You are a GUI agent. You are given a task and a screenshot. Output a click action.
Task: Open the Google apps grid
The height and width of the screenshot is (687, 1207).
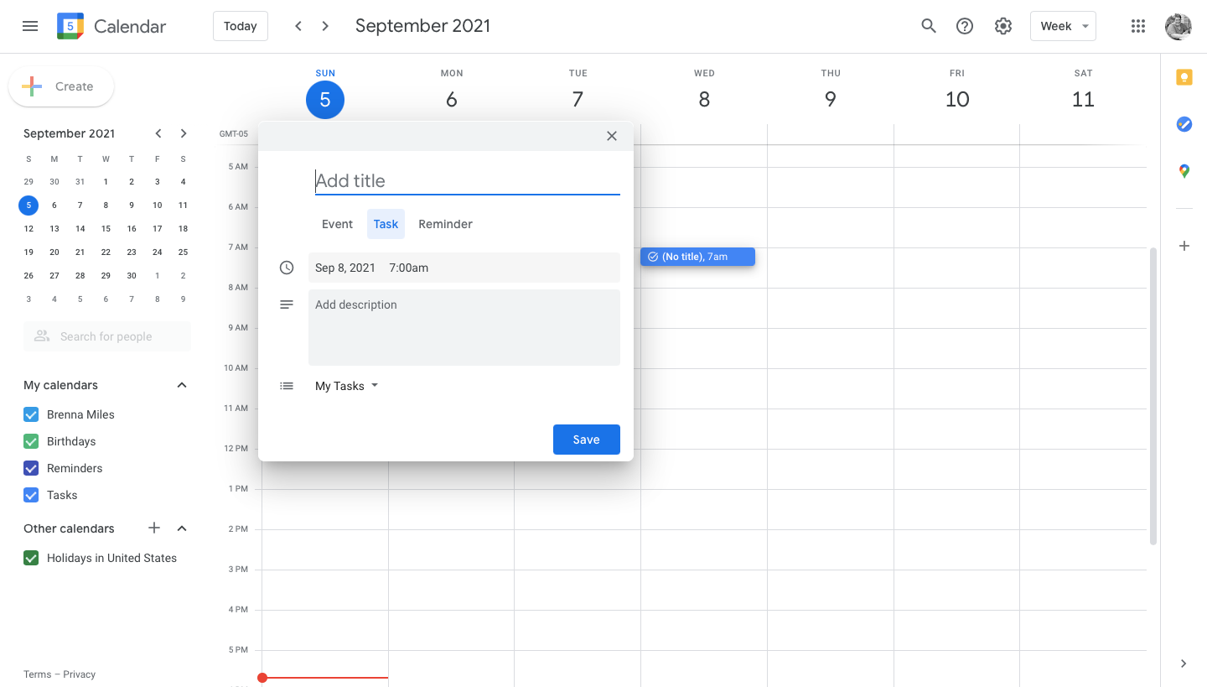click(1137, 26)
